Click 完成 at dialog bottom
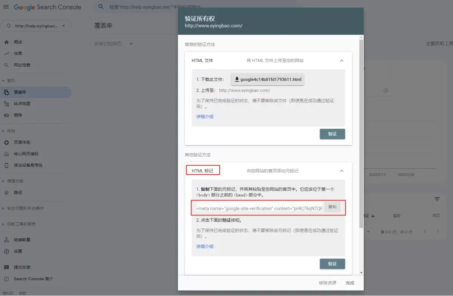The image size is (453, 296). (350, 283)
